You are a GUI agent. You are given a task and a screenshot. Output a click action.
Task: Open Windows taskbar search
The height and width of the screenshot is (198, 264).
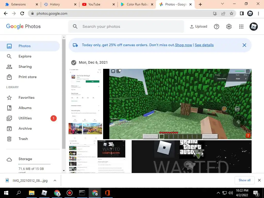coord(19,193)
